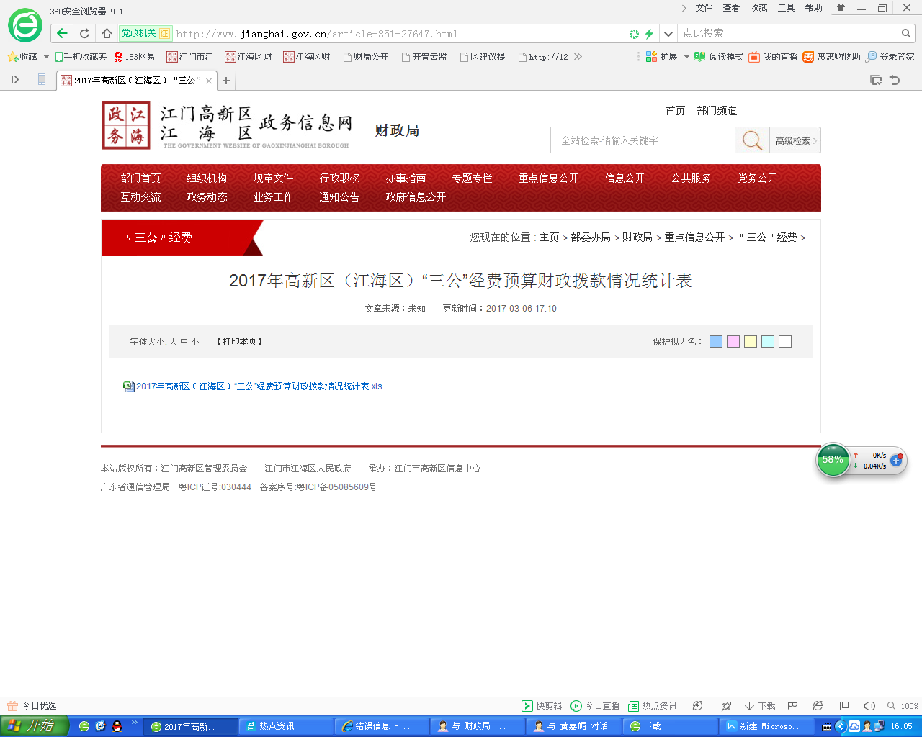Screen dimensions: 922x737
Task: Click the 58% memory accelerator ball
Action: (833, 460)
